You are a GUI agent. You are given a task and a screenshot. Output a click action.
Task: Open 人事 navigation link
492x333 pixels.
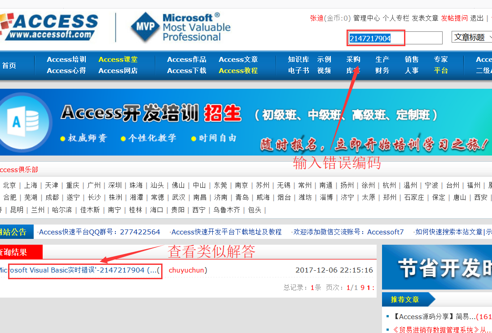coord(412,70)
